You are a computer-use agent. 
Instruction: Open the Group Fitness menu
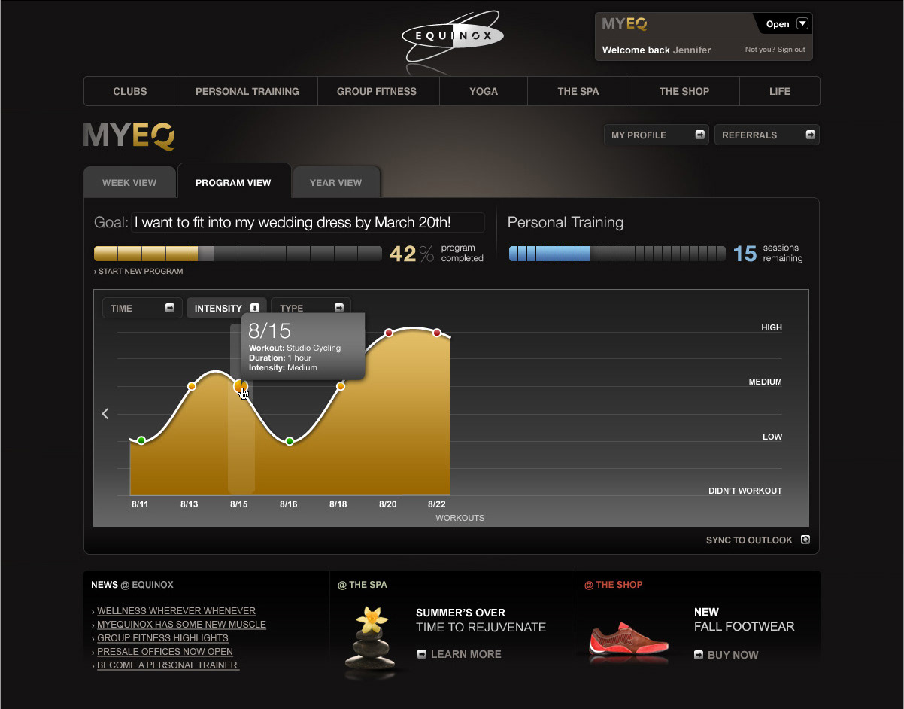click(377, 91)
